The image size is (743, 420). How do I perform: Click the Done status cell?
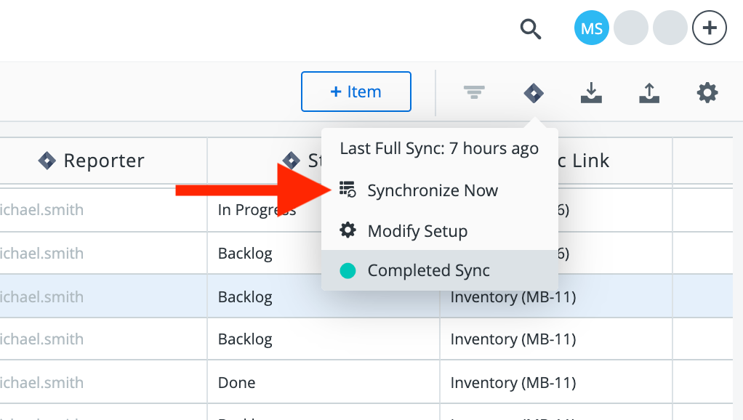click(236, 382)
